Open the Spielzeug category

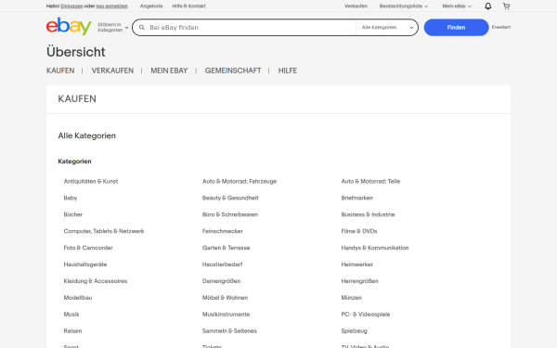(x=355, y=331)
